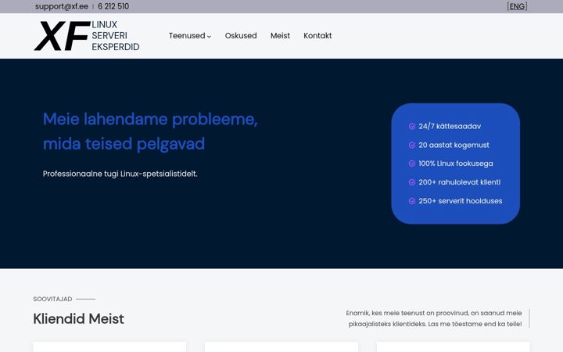This screenshot has width=563, height=352.
Task: Go to the Oskused page
Action: 241,35
